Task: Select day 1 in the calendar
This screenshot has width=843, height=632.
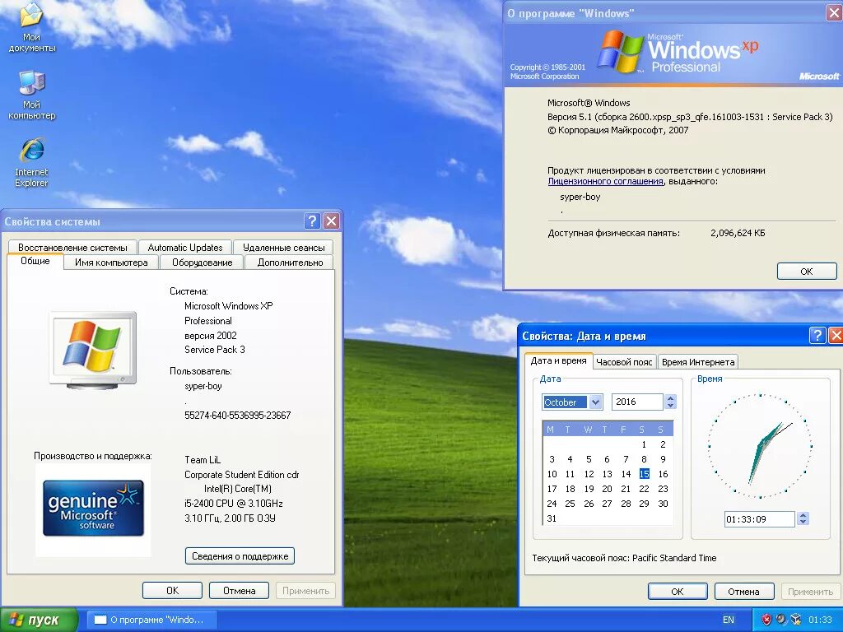Action: 644,444
